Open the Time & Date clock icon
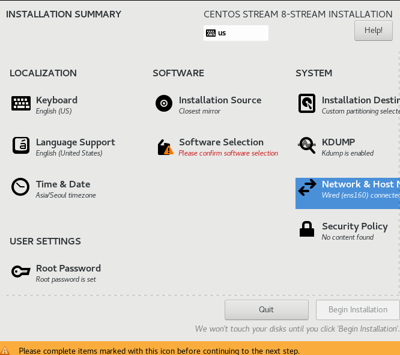 coord(20,187)
